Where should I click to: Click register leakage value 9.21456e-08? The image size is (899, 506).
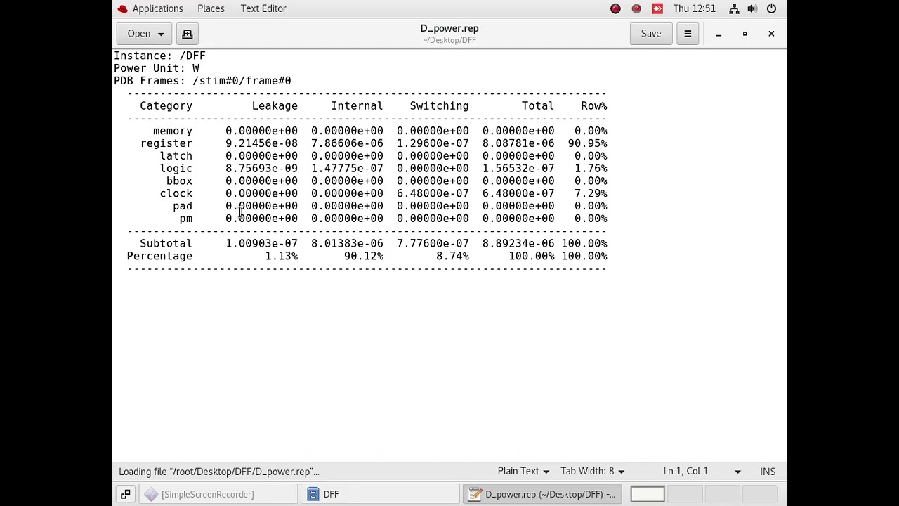pos(261,143)
